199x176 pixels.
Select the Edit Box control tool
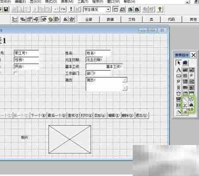tap(191, 69)
